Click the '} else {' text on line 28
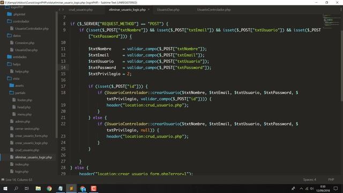 (x=79, y=168)
